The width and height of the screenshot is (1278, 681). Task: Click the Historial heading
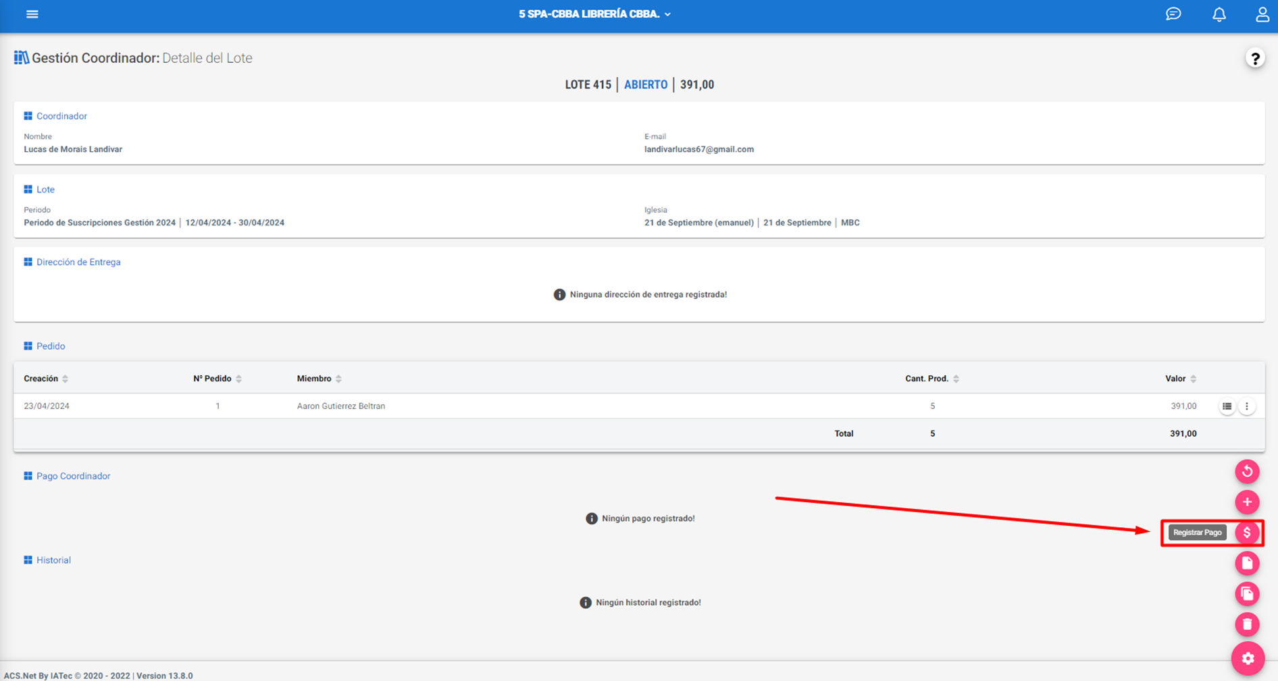53,560
